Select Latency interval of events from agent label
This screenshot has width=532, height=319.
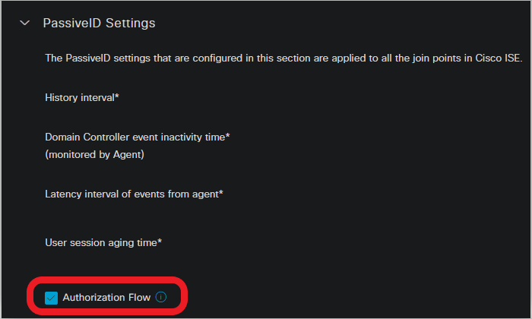(x=131, y=194)
